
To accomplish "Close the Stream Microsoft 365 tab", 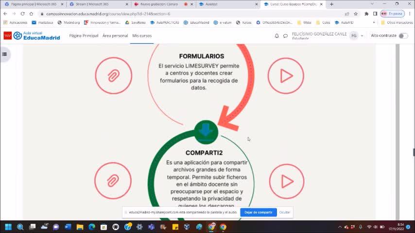I will click(x=127, y=4).
